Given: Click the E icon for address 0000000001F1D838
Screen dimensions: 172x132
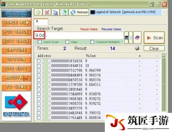Looking at the screenshot, I should click(43, 61).
